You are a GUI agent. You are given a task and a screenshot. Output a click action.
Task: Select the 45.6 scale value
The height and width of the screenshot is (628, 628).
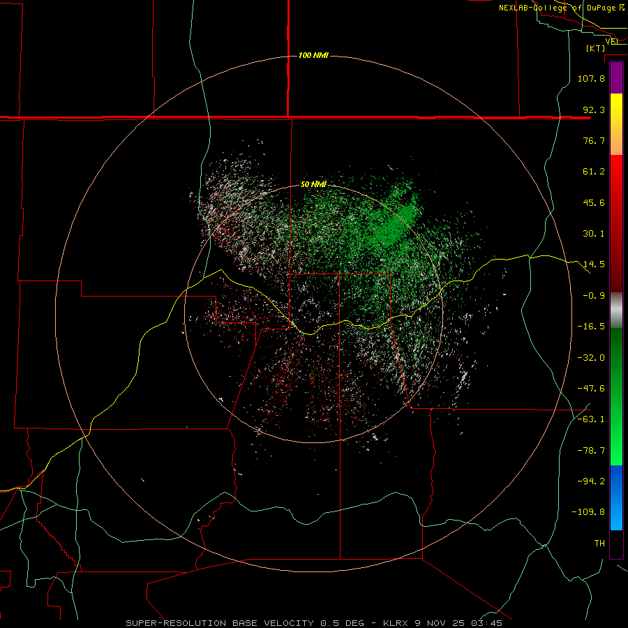point(594,202)
